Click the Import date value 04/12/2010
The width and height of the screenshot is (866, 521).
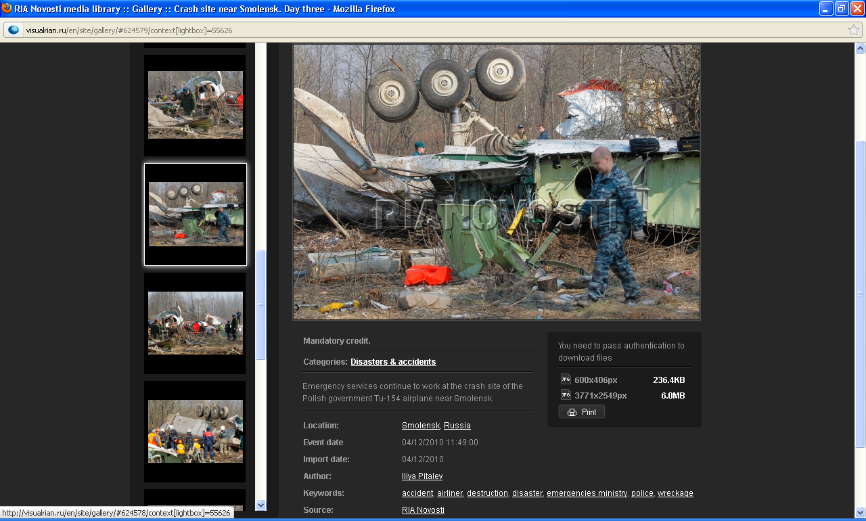point(423,459)
